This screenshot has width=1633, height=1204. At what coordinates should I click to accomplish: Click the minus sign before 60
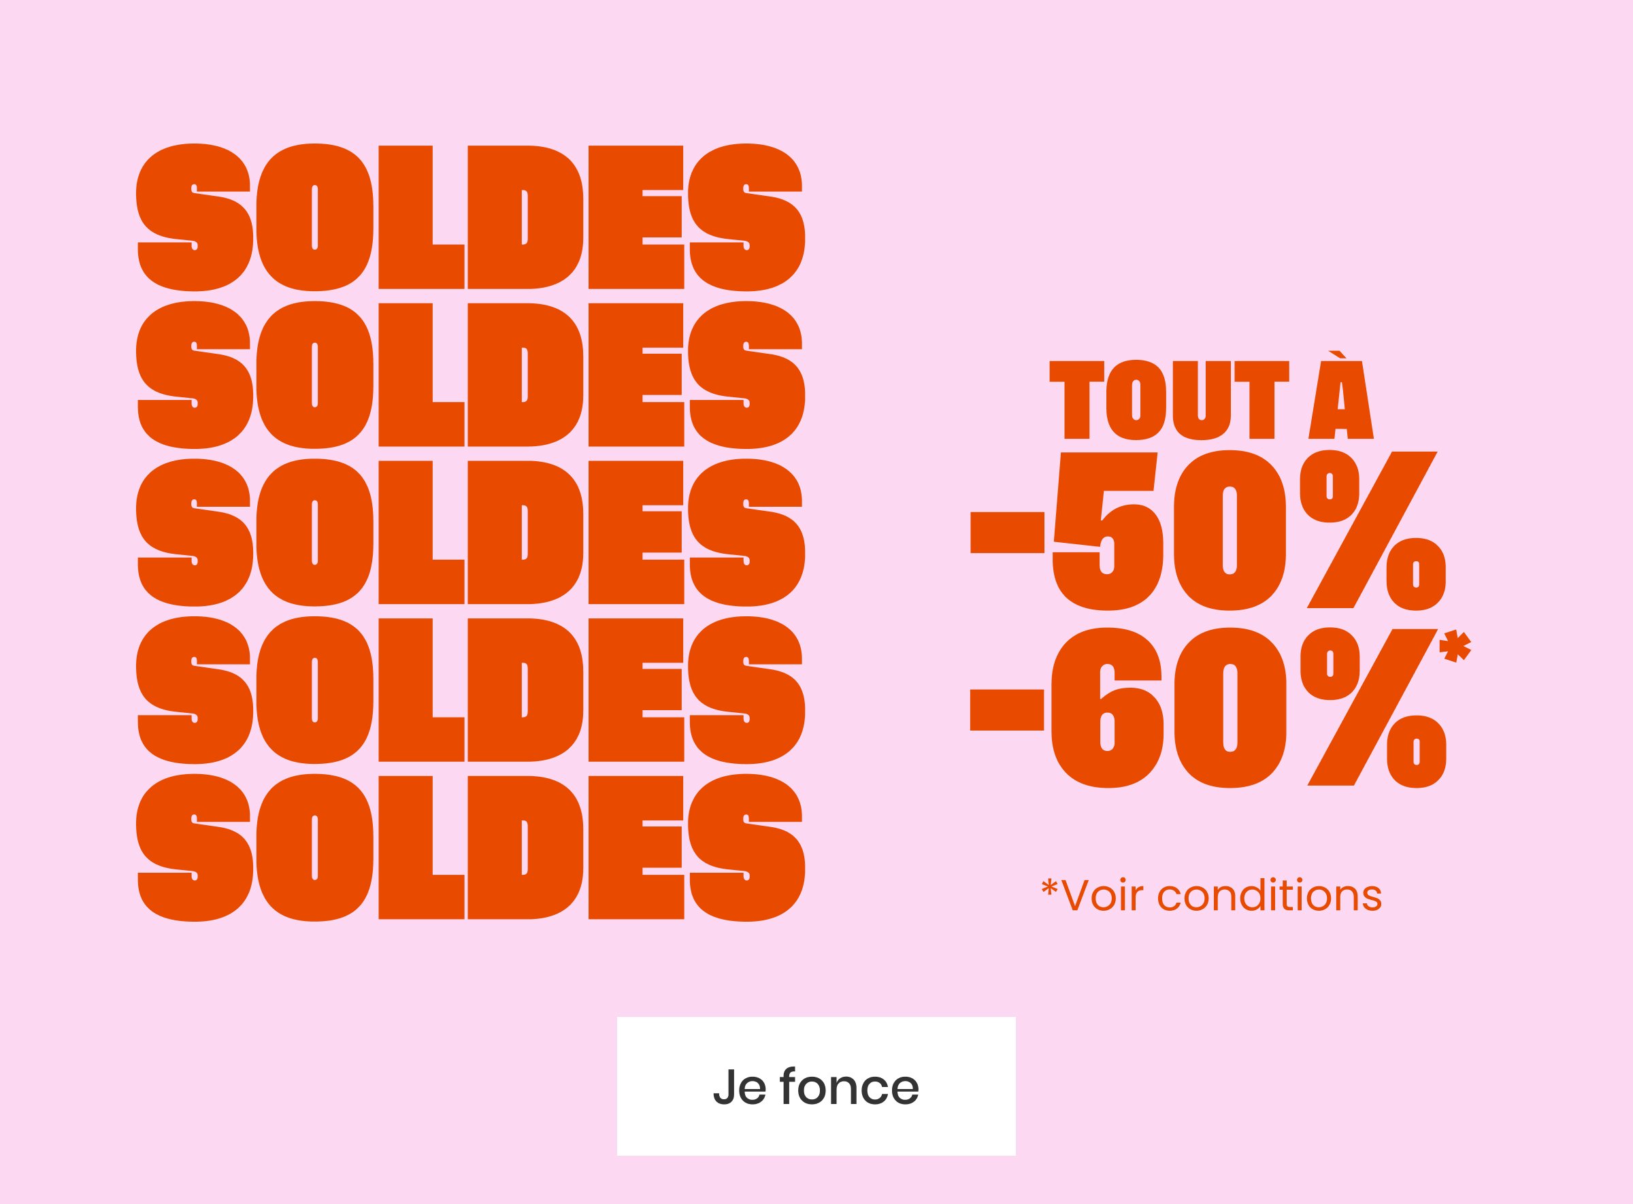pyautogui.click(x=1007, y=709)
